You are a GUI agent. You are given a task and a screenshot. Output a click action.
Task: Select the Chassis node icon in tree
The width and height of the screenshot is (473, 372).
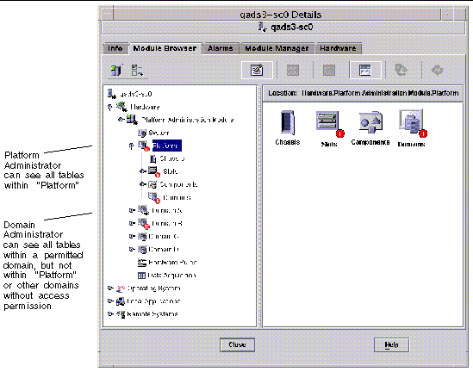(x=153, y=158)
